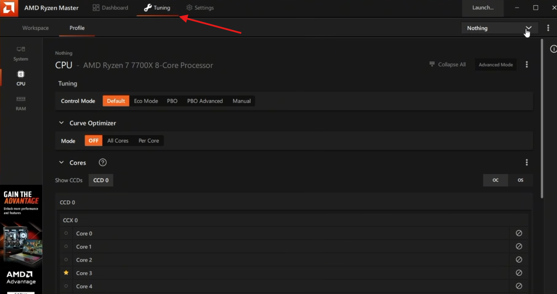The height and width of the screenshot is (294, 557).
Task: Open the Settings tab
Action: click(200, 8)
